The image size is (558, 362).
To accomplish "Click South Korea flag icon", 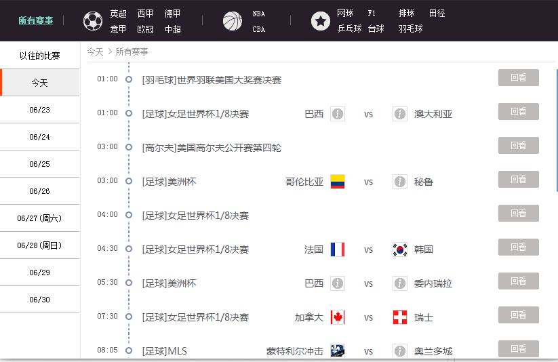I will [400, 249].
